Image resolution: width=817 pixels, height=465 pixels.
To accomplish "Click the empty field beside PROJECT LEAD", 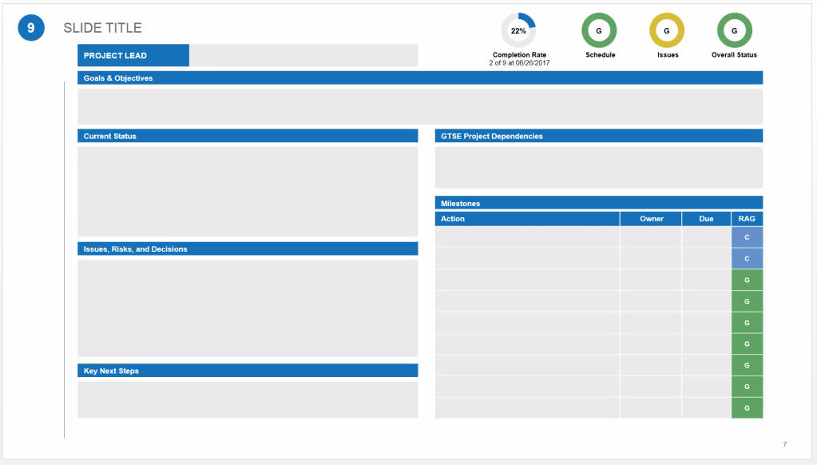I will pos(303,56).
